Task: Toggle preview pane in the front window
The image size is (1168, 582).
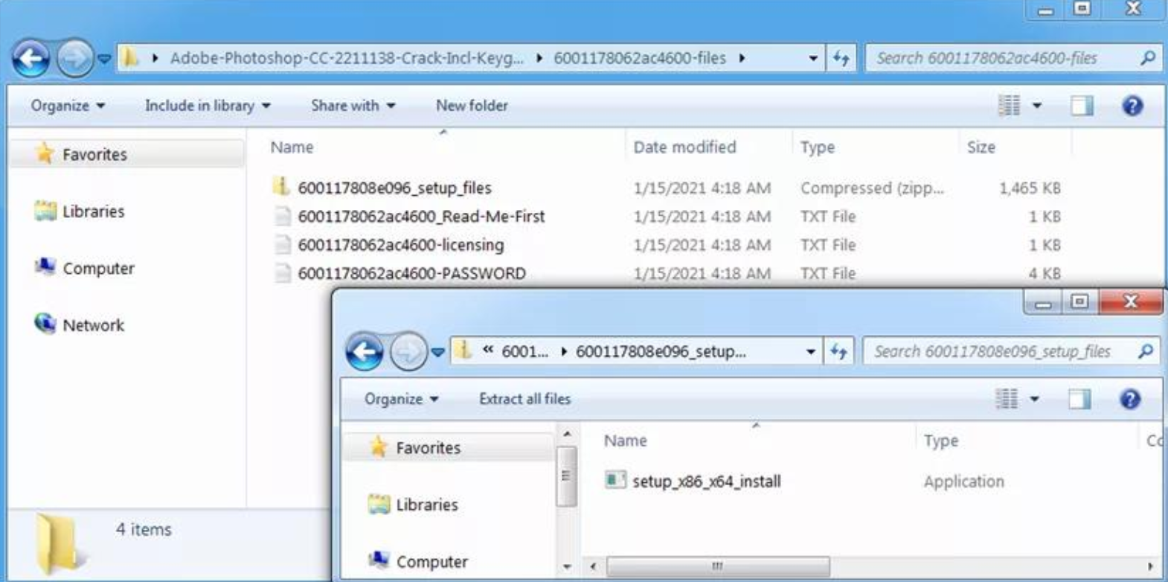Action: [1079, 399]
